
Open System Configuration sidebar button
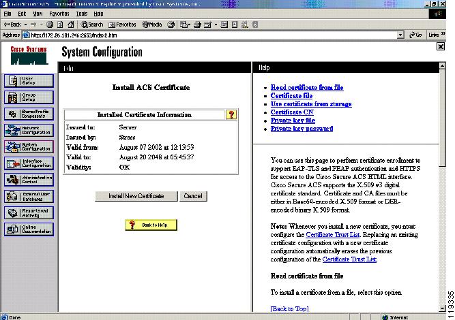pyautogui.click(x=29, y=147)
